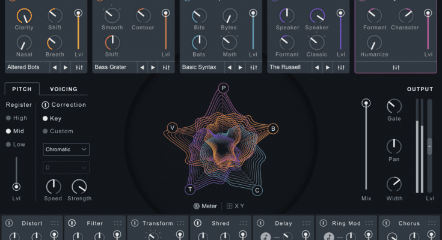
Task: Open the D root key dropdown
Action: 66,167
